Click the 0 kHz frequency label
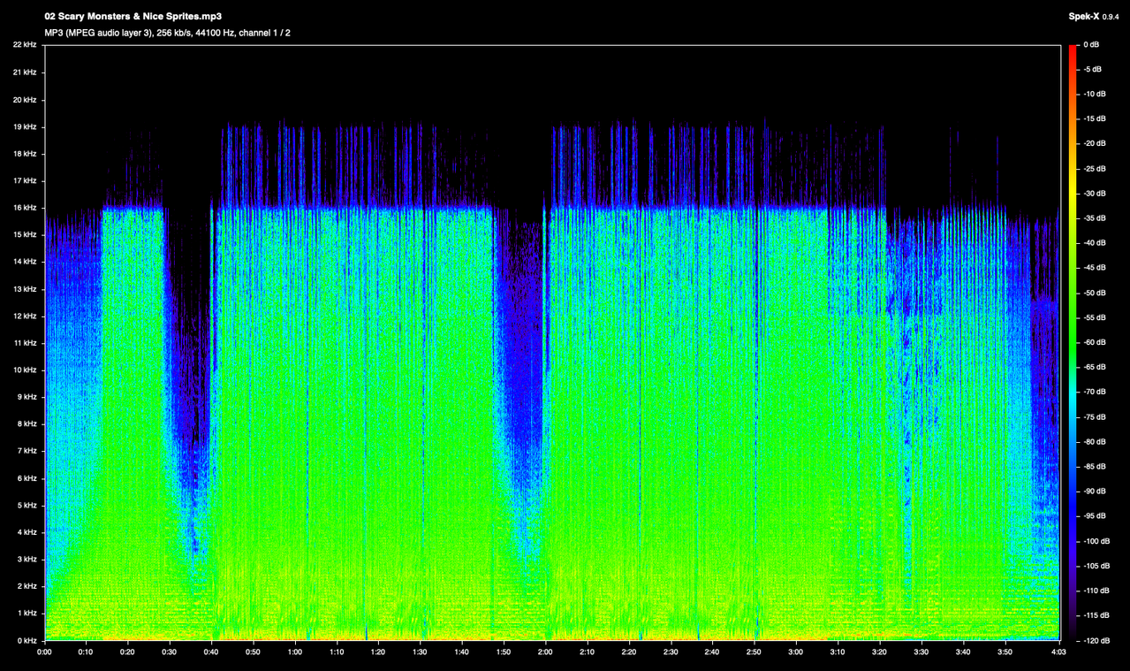 [x=27, y=640]
